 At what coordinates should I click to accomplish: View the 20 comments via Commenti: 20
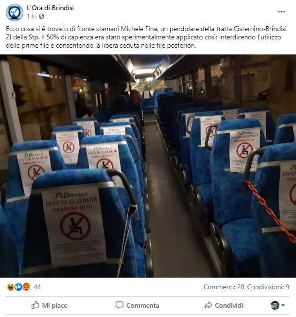coord(224,287)
